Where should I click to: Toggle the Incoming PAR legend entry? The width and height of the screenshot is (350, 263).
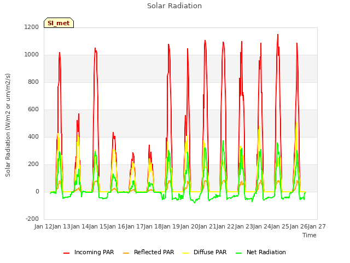pyautogui.click(x=89, y=252)
